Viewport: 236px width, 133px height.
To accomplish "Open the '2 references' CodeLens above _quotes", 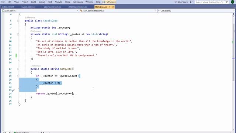I will click(x=36, y=31).
